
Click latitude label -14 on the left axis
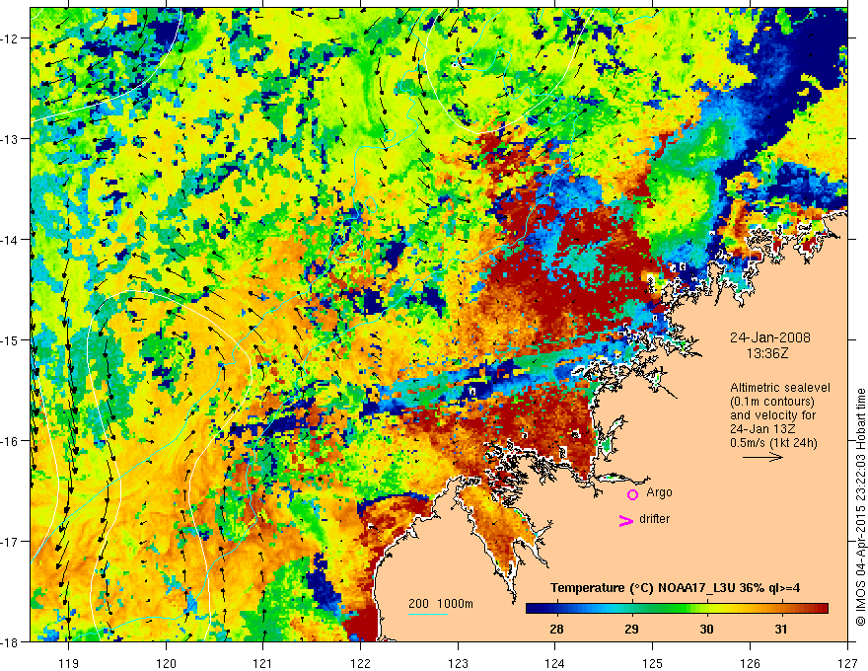point(10,240)
